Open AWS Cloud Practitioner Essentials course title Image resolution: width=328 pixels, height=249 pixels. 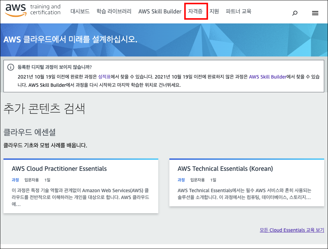[59, 168]
